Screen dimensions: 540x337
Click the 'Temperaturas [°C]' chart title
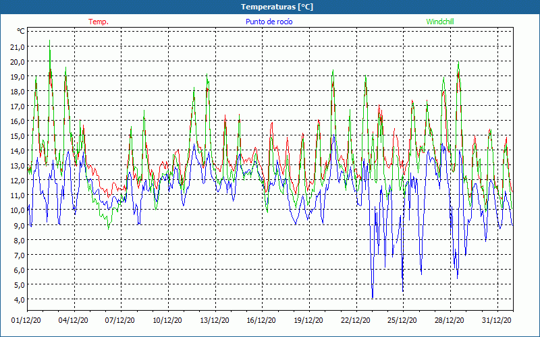[277, 7]
